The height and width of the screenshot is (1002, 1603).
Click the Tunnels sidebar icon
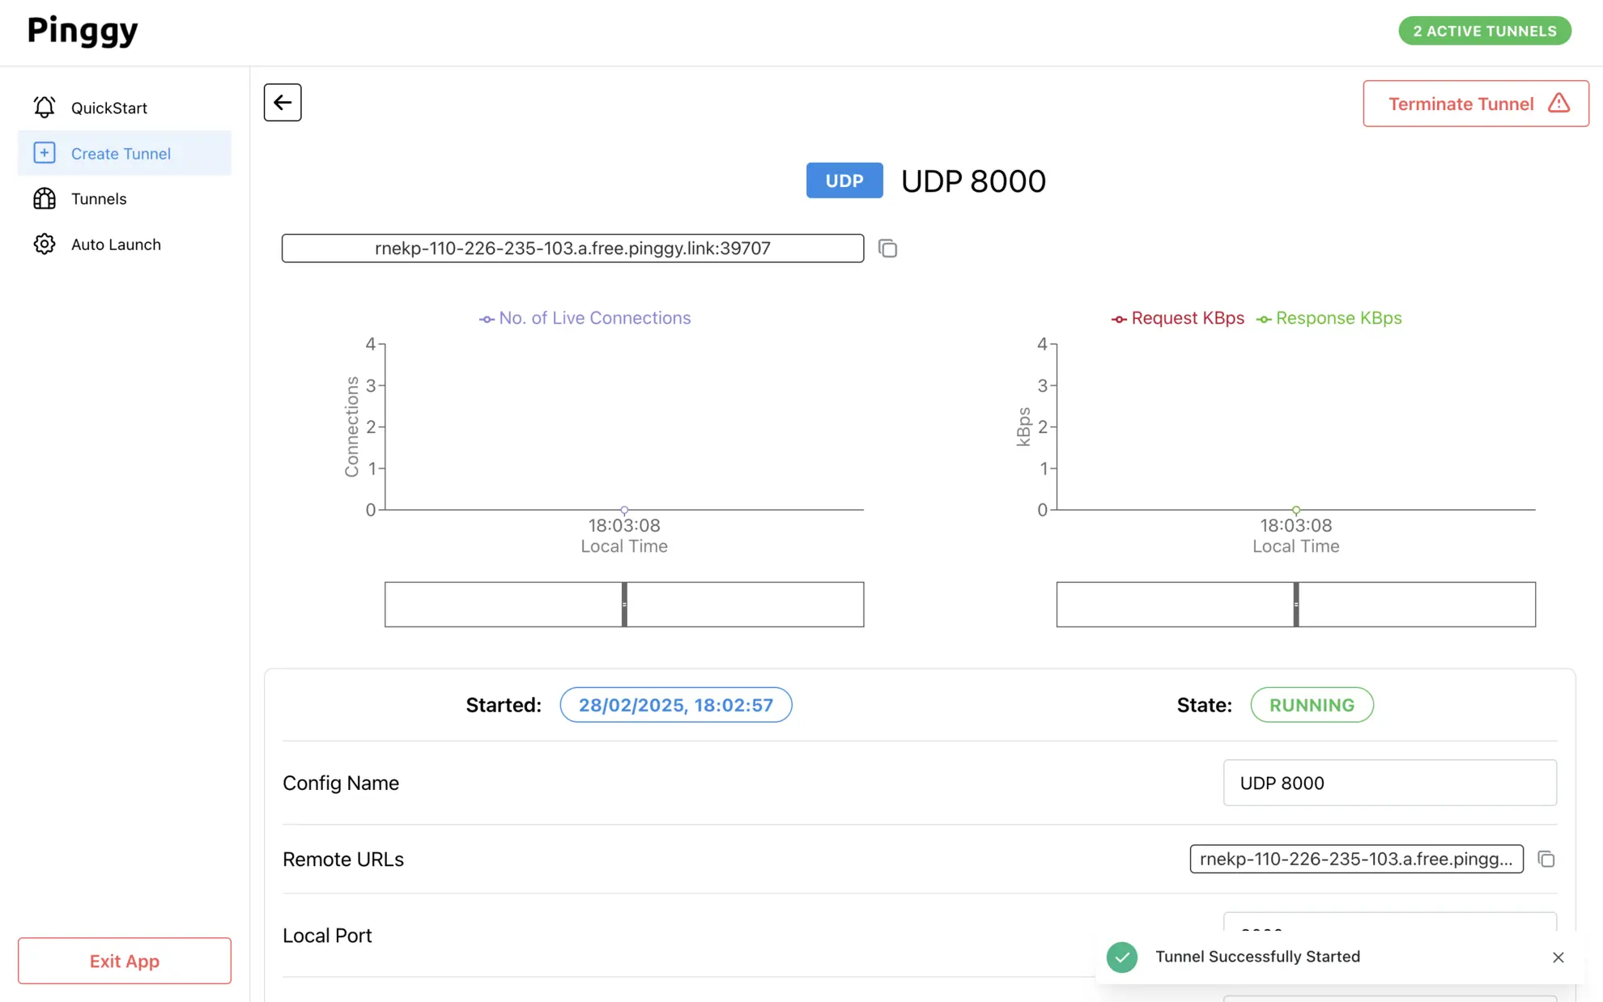coord(45,198)
